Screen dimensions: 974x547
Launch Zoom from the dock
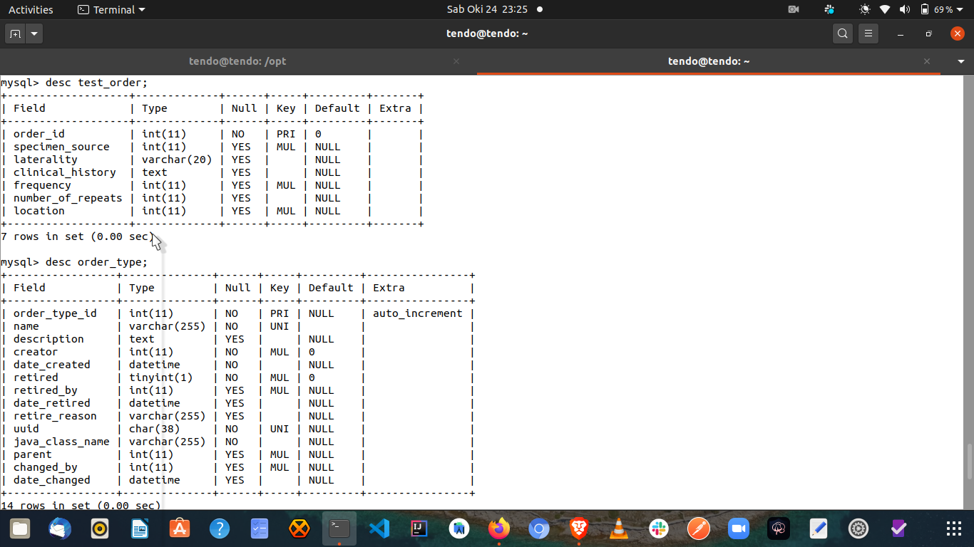pos(739,528)
